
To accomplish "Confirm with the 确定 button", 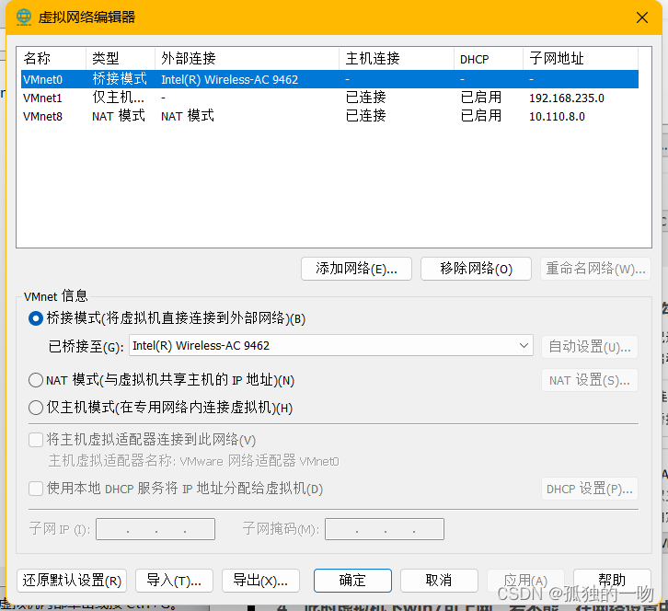I will click(x=352, y=581).
